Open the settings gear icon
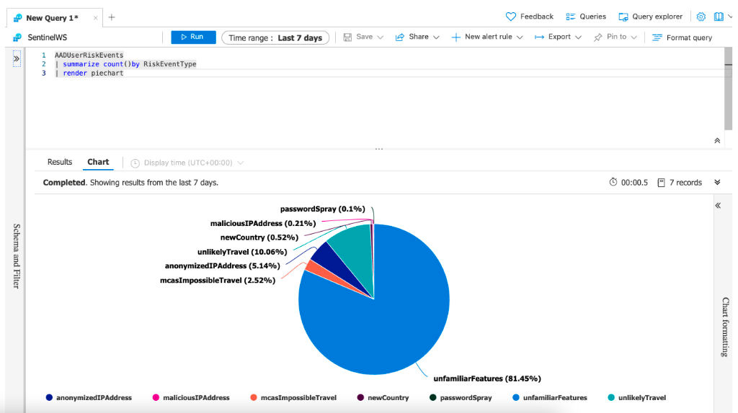Viewport: 738px width, 413px height. point(701,17)
